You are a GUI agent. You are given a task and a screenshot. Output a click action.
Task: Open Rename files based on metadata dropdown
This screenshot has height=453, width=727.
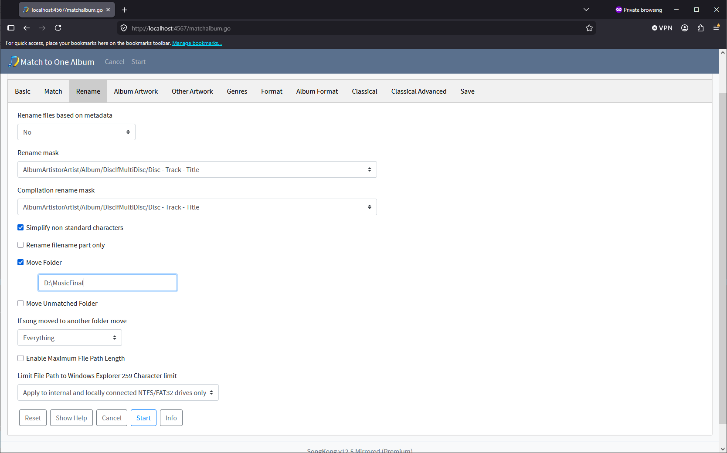[76, 132]
